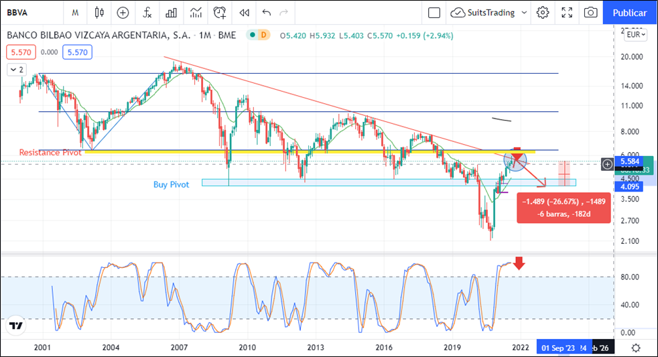Open the candlestick chart type selector
The image size is (658, 357).
(99, 12)
